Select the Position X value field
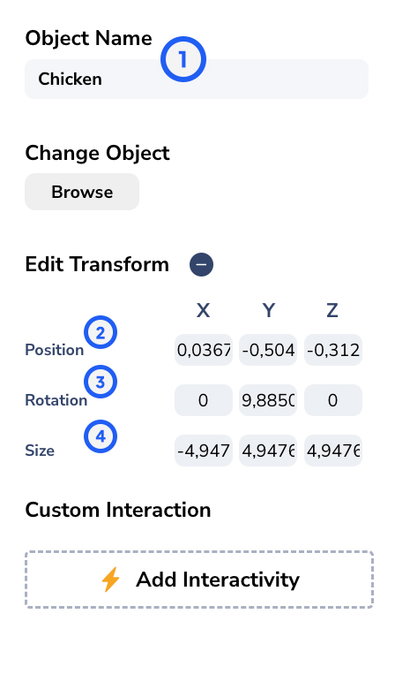This screenshot has height=682, width=395. pyautogui.click(x=204, y=350)
